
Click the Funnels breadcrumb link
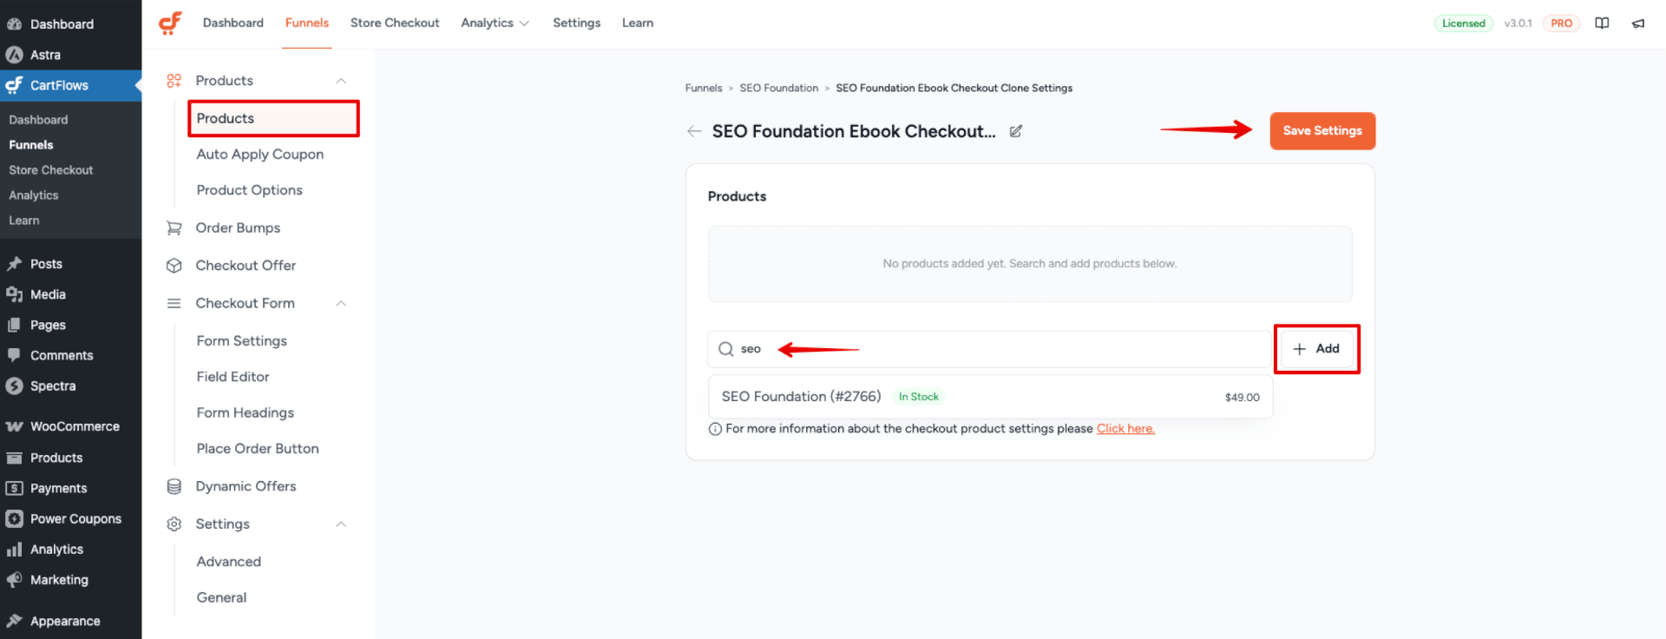click(704, 89)
